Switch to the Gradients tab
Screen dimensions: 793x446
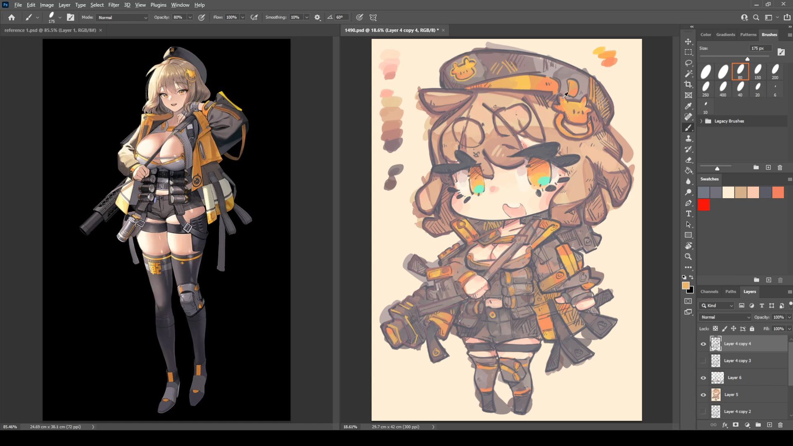tap(725, 35)
